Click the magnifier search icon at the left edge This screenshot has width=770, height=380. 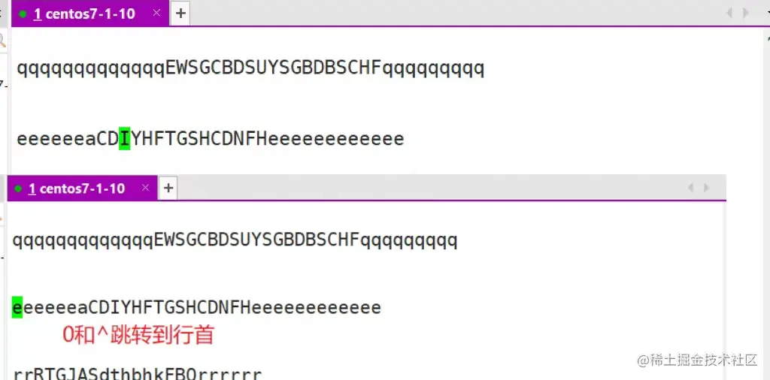click(2, 41)
